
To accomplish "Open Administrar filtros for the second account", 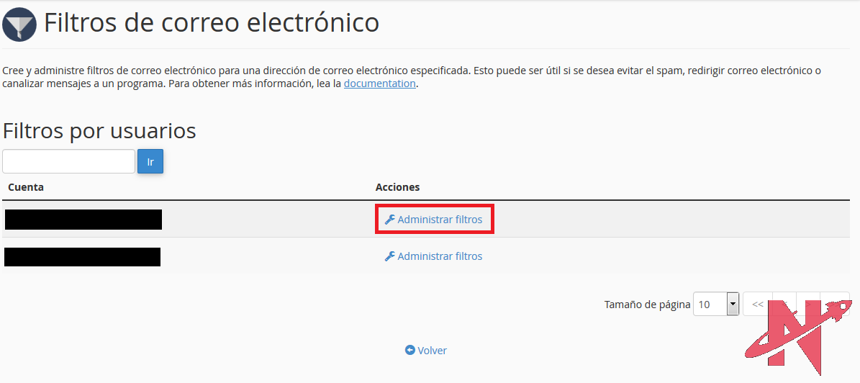I will (440, 256).
